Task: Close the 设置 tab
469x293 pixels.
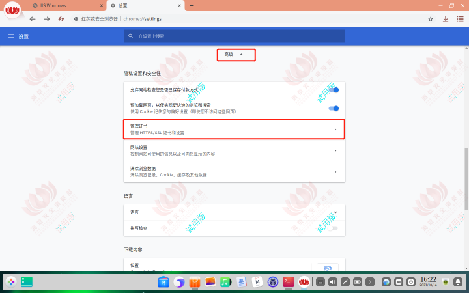Action: [180, 5]
